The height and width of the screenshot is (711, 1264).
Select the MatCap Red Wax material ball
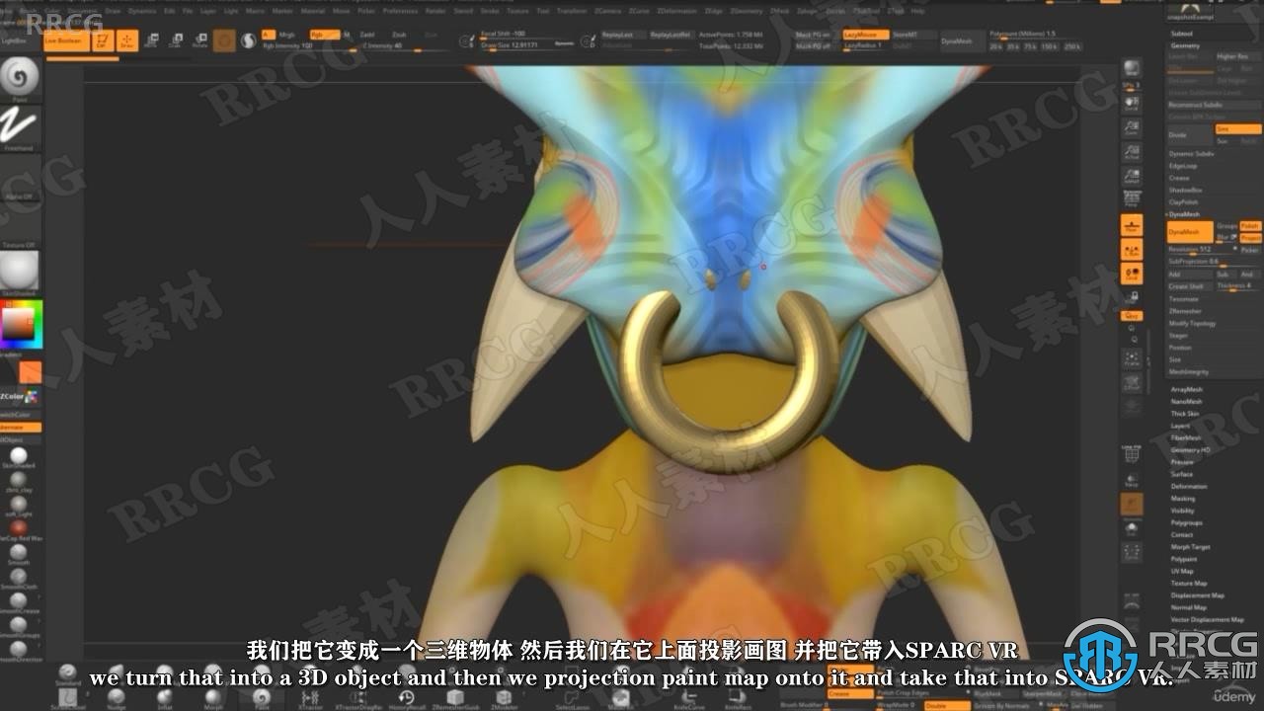[x=19, y=528]
